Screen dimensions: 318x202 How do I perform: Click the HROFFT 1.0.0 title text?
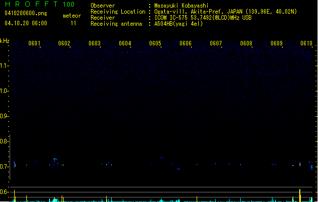(x=40, y=4)
